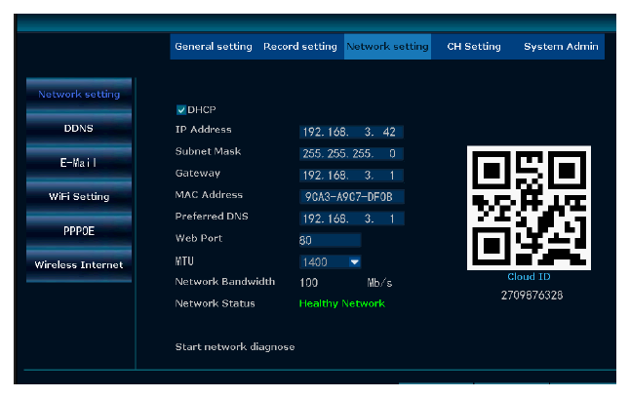This screenshot has height=398, width=630.
Task: Click the IP Address field 192.168.3.42
Action: tap(351, 132)
